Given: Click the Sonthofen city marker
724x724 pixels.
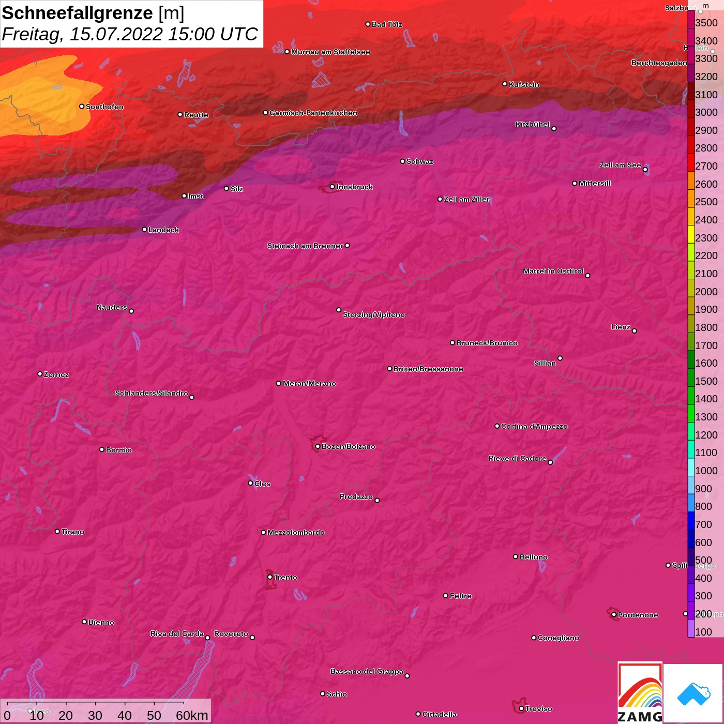Looking at the screenshot, I should tap(82, 107).
